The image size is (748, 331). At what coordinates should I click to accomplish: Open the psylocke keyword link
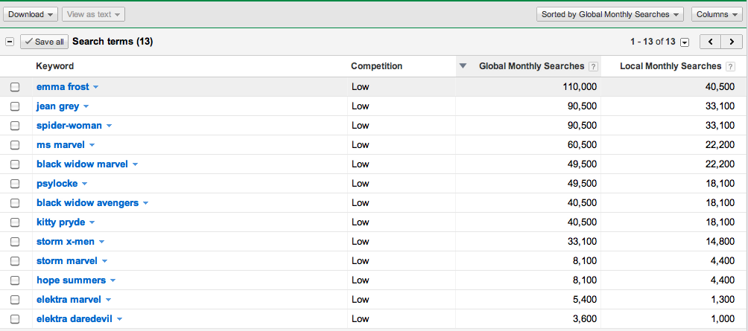coord(57,184)
